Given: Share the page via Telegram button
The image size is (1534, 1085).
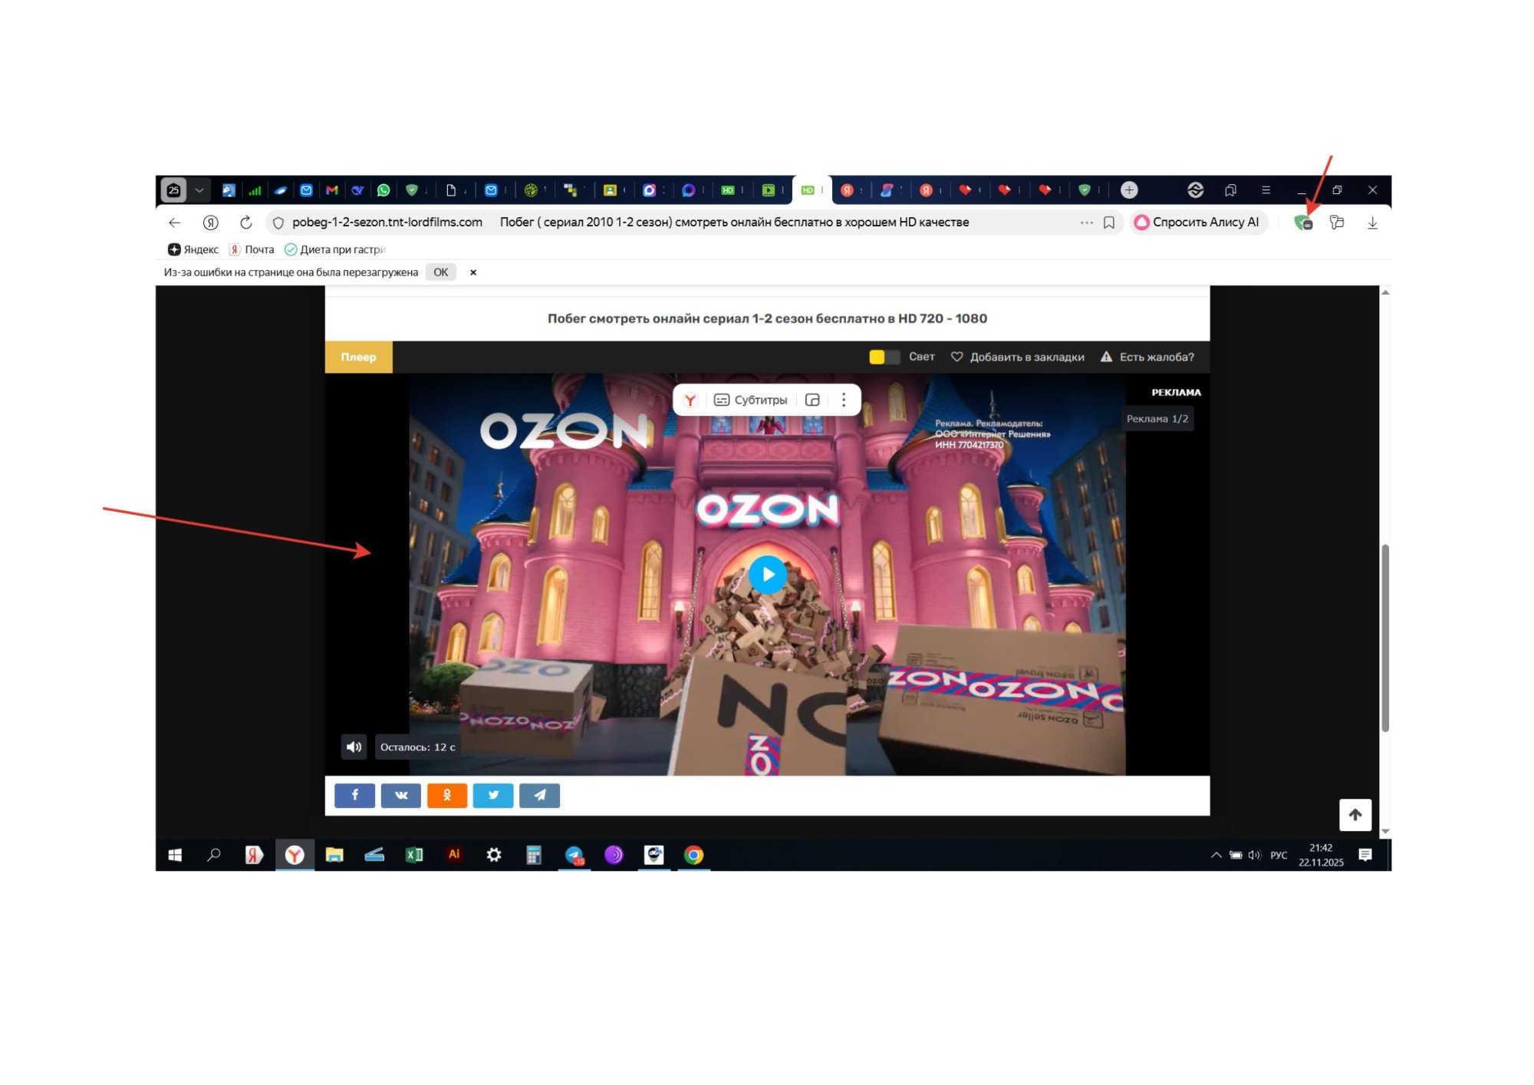Looking at the screenshot, I should coord(539,796).
